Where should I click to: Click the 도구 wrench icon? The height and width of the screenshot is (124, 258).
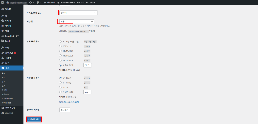tap(2, 63)
